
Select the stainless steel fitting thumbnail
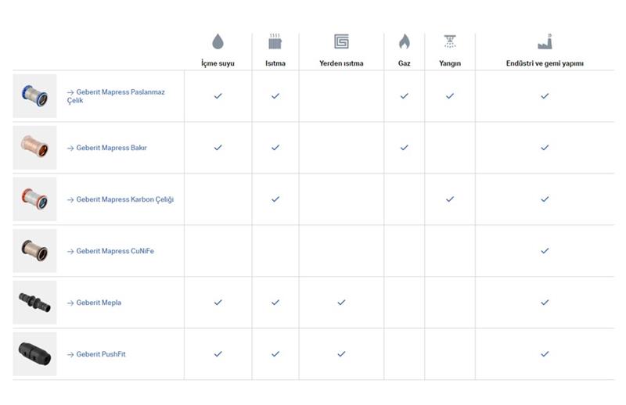click(34, 96)
